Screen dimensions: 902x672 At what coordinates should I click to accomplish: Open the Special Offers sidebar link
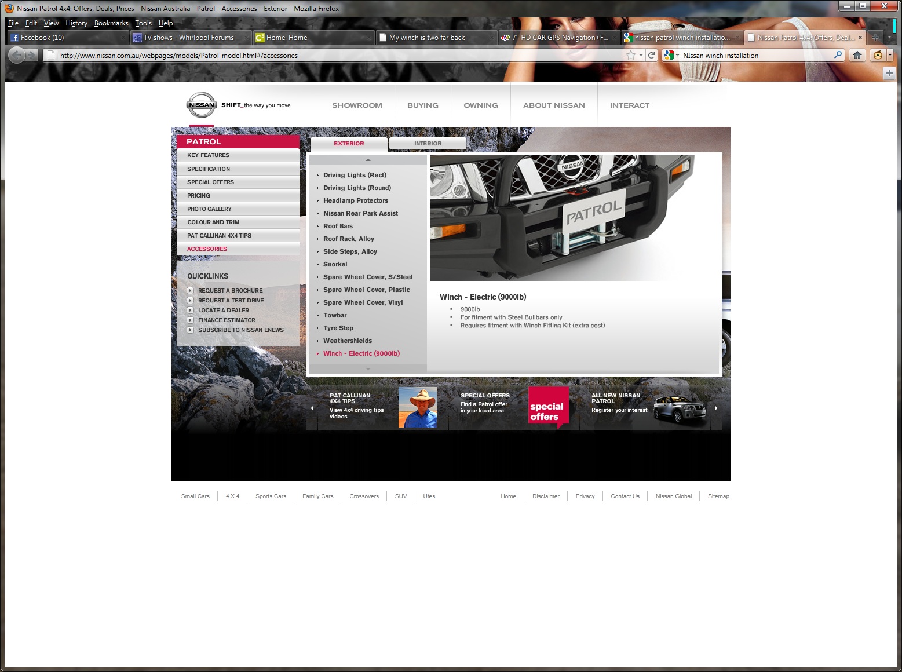coord(210,182)
